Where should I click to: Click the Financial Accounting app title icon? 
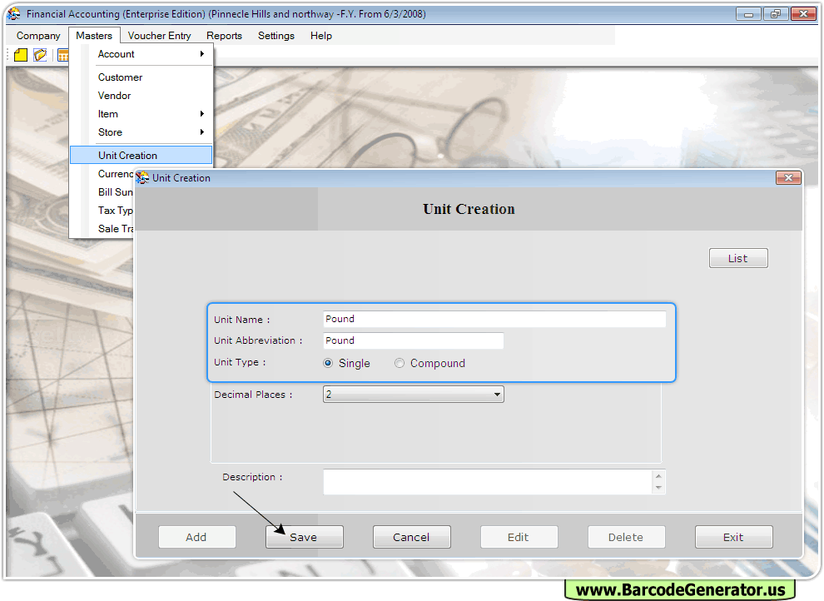coord(13,13)
